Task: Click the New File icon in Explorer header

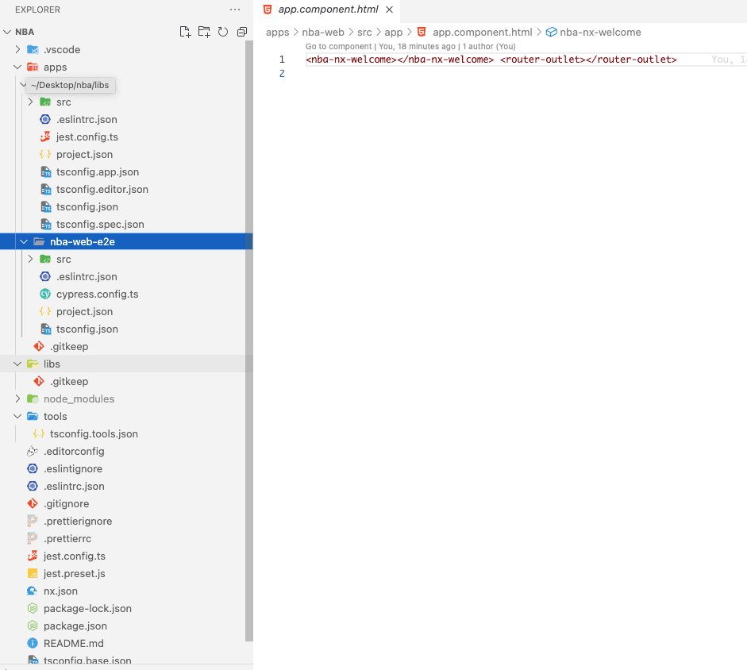Action: pyautogui.click(x=185, y=32)
